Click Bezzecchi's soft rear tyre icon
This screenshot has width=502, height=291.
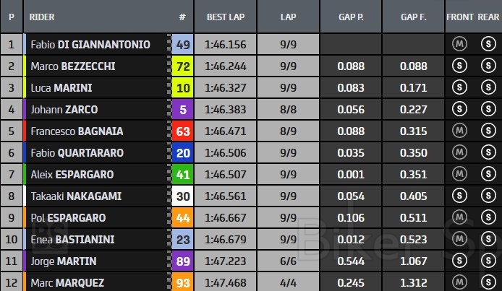[x=487, y=66]
